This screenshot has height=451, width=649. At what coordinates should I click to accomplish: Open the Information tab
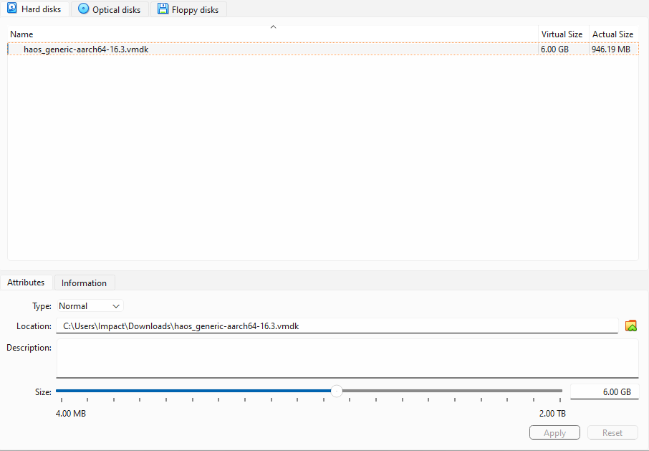(84, 283)
